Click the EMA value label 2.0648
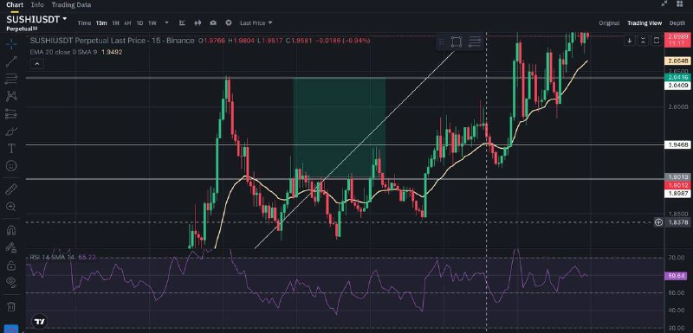This screenshot has width=693, height=333. pos(677,61)
